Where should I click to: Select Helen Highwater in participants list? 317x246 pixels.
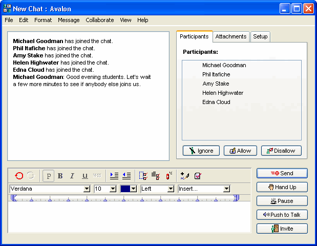coord(223,93)
